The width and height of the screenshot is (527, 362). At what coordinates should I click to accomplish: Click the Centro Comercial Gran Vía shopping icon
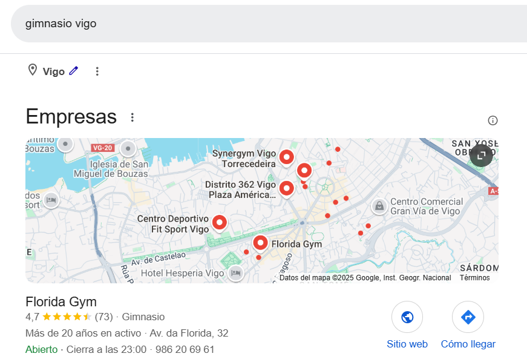[379, 206]
